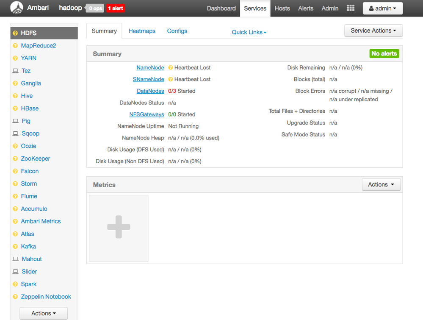Screen dimensions: 423x320
Task: Click the Pig client laptop icon
Action: pyautogui.click(x=16, y=121)
